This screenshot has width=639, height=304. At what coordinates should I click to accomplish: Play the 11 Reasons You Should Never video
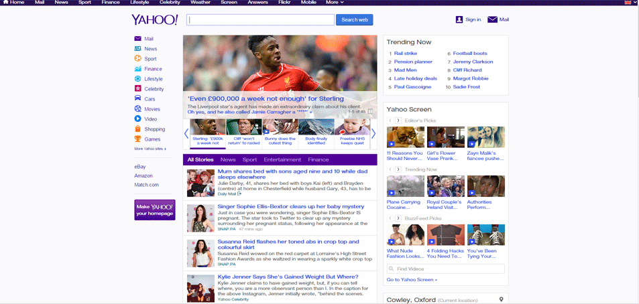(406, 137)
